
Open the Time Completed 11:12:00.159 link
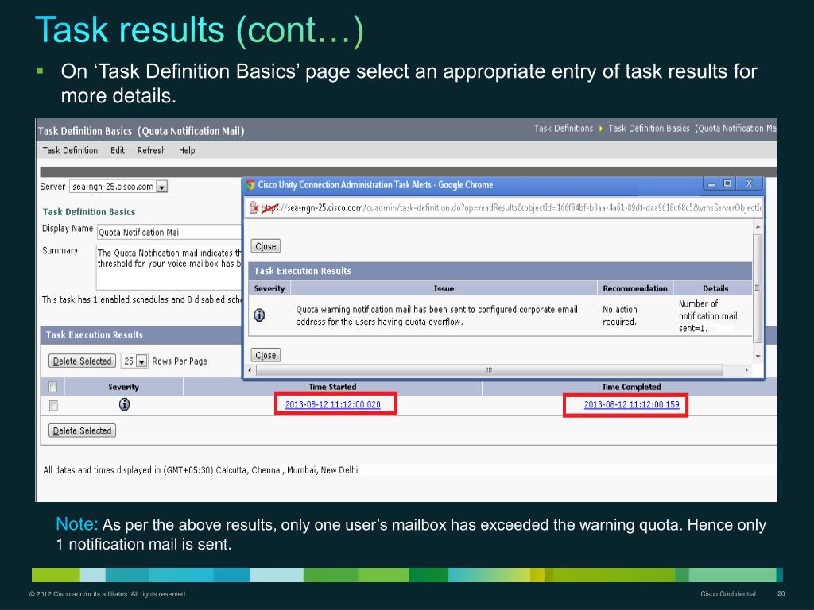point(632,404)
